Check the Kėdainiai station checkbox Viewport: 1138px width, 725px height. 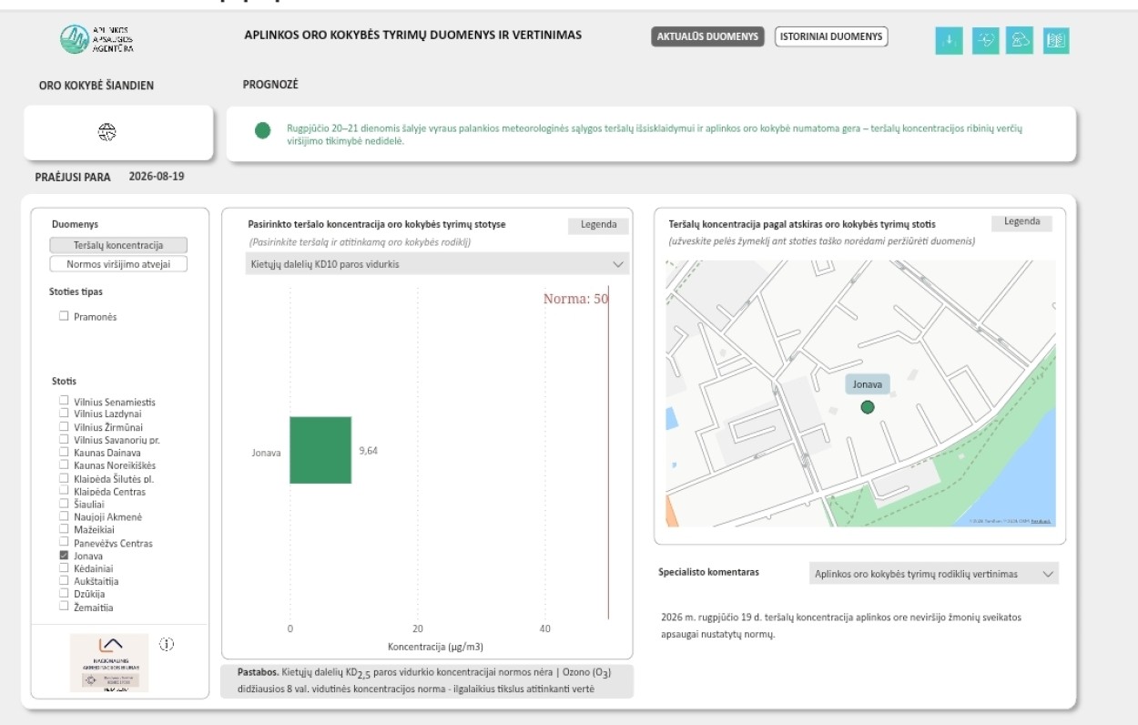[x=64, y=568]
